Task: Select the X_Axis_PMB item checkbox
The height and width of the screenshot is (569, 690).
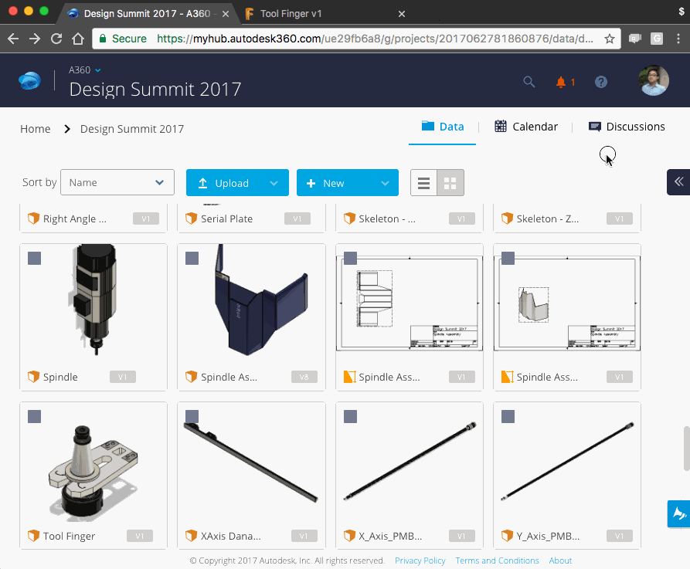Action: pyautogui.click(x=350, y=416)
